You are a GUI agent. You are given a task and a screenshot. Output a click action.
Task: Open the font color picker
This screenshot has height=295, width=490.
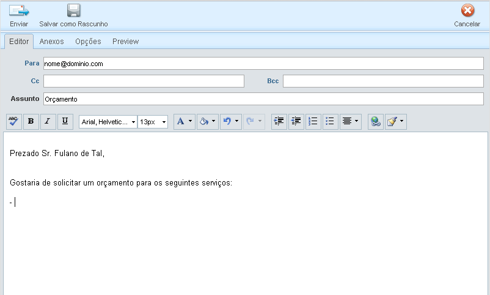click(184, 121)
